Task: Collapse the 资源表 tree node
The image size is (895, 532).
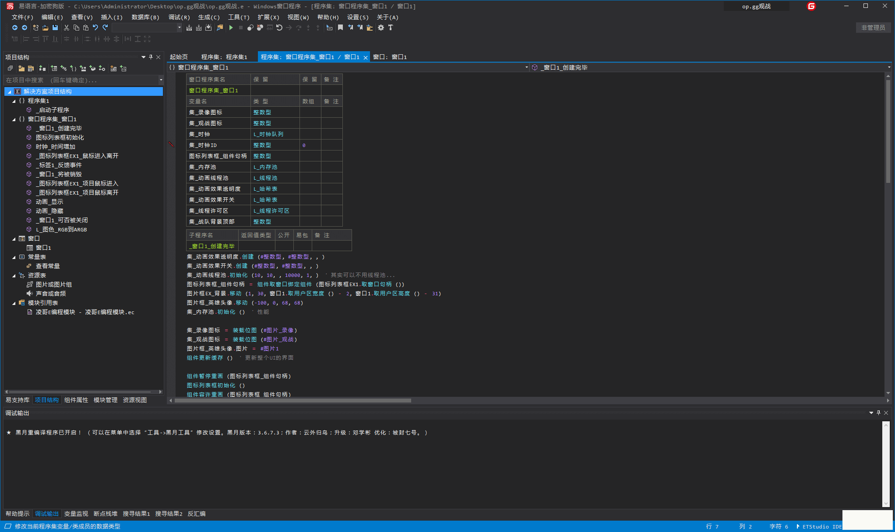Action: [14, 276]
